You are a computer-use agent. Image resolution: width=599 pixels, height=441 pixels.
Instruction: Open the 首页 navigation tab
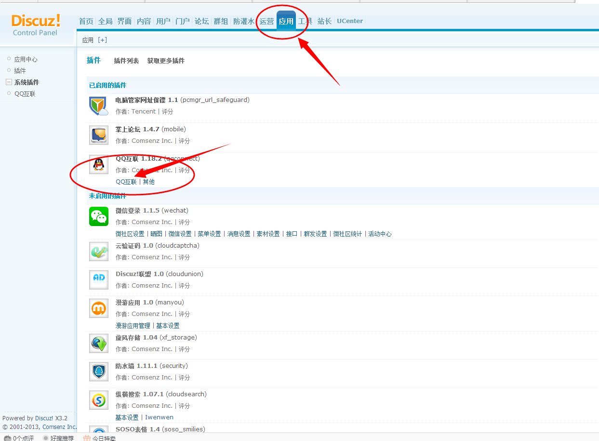click(86, 21)
